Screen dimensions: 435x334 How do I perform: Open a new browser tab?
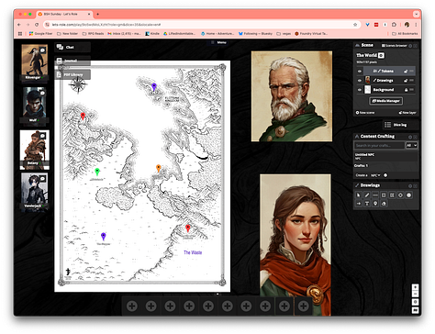97,14
